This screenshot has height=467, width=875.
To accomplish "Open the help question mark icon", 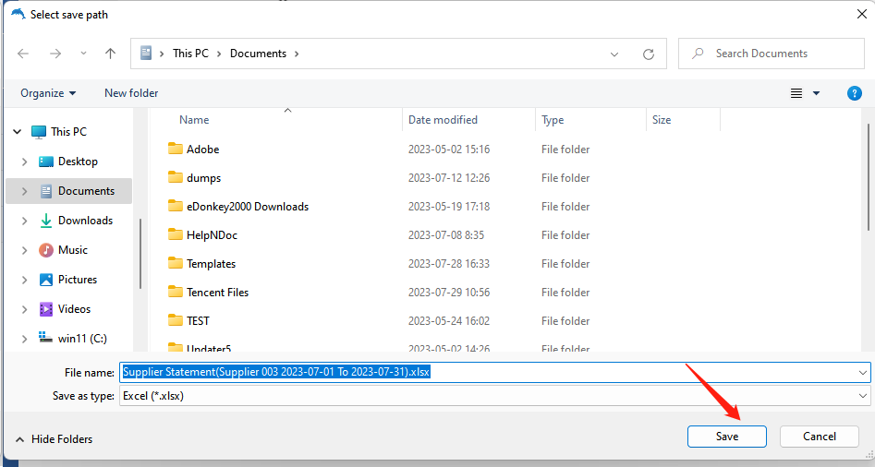I will pos(855,93).
